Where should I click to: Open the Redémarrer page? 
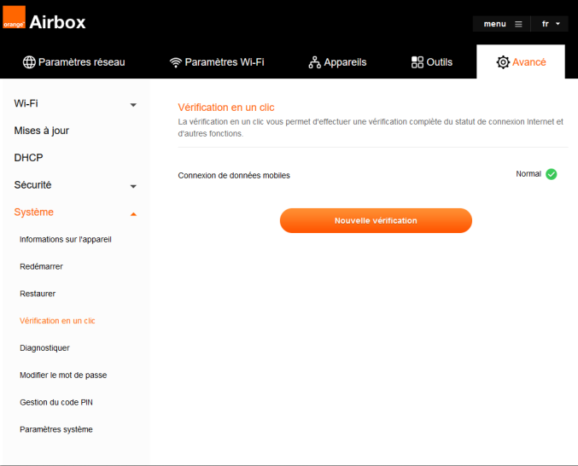pos(41,266)
